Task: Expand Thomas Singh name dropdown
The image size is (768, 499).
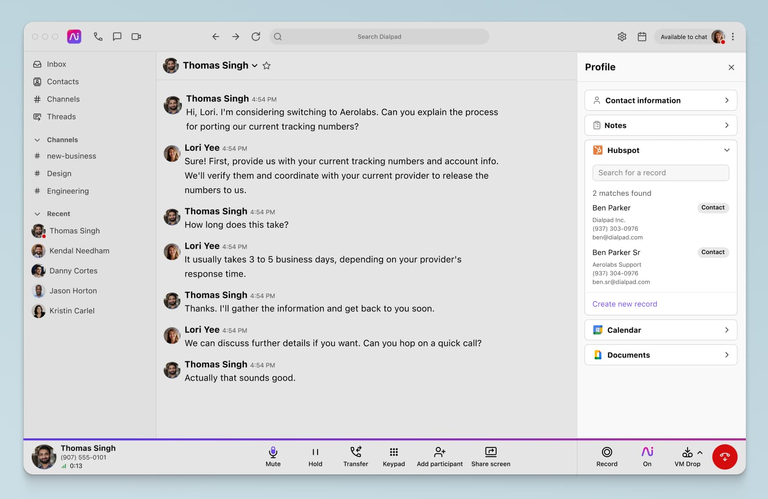Action: click(255, 66)
